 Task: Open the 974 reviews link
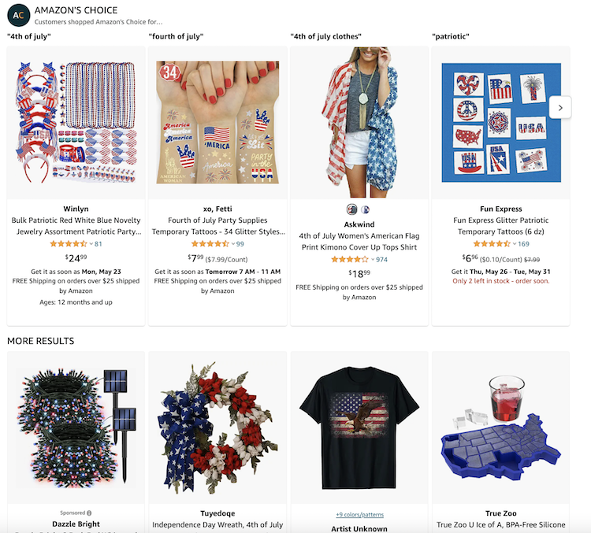coord(381,260)
